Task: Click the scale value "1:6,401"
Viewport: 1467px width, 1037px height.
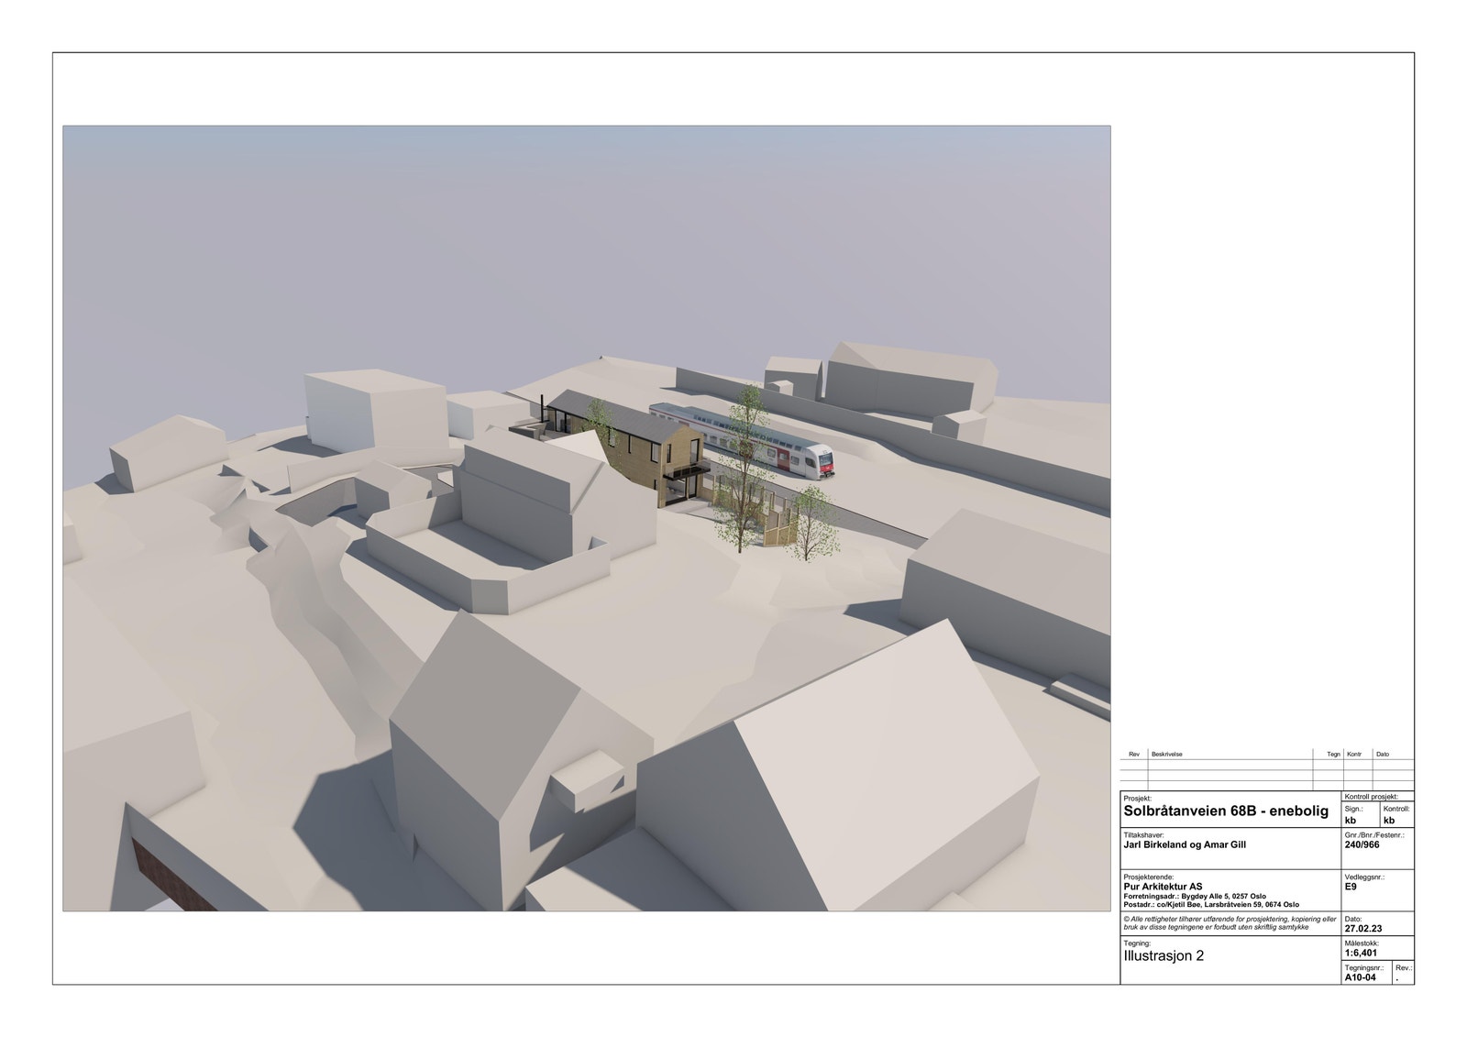Action: tap(1361, 953)
